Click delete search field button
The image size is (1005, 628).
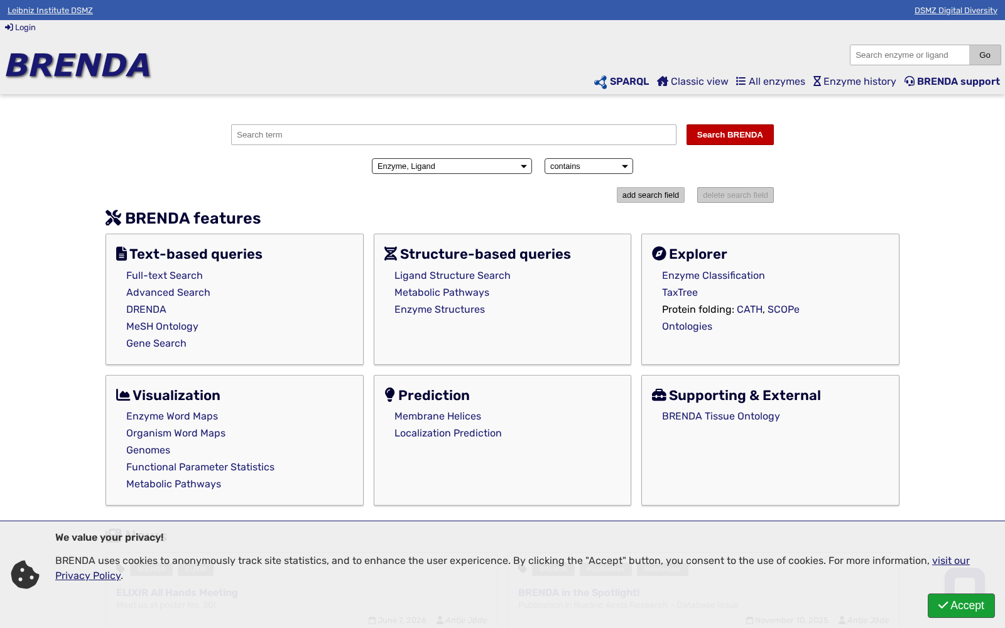[x=736, y=195]
